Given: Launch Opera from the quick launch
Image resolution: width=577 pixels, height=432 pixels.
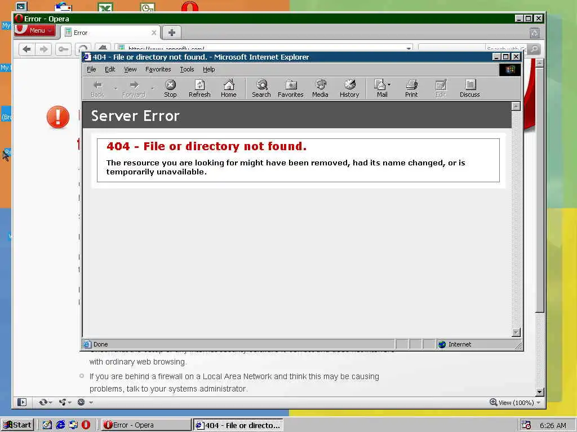Looking at the screenshot, I should [x=86, y=425].
